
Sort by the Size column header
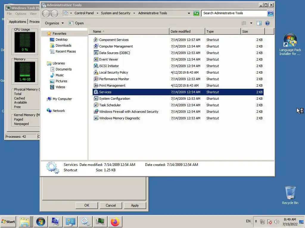[253, 31]
